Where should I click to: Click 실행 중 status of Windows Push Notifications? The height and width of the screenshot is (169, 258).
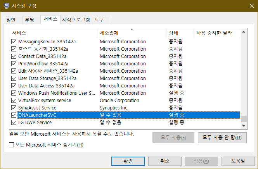click(x=177, y=93)
